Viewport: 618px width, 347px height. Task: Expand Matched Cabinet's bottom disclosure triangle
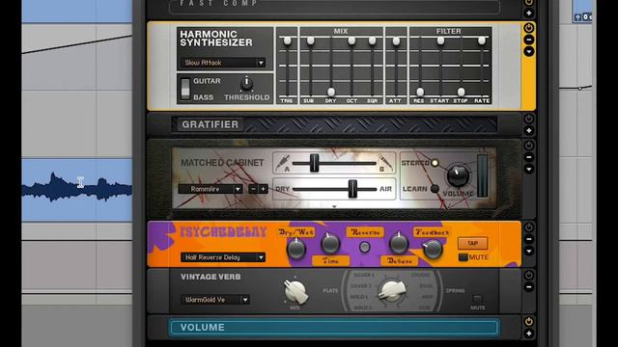(334, 206)
